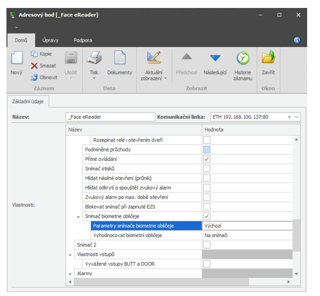Go to the Následující record arrow
This screenshot has width=320, height=296.
coord(215,58)
